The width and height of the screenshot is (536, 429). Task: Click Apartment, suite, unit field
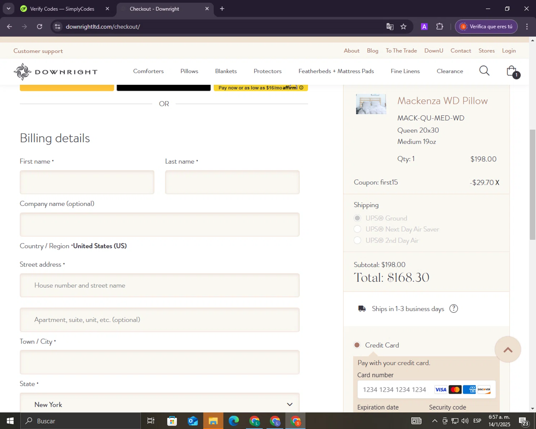click(159, 320)
